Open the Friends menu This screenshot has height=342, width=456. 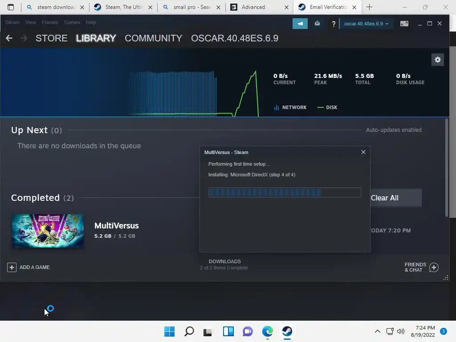pos(50,22)
